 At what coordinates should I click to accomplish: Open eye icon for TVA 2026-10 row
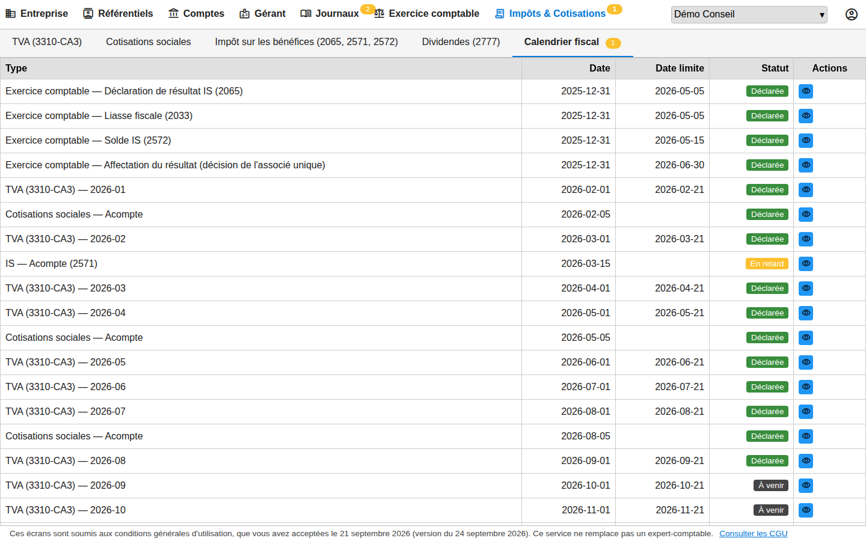806,510
